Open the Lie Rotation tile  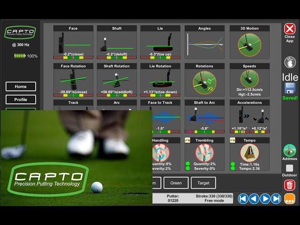(x=160, y=80)
